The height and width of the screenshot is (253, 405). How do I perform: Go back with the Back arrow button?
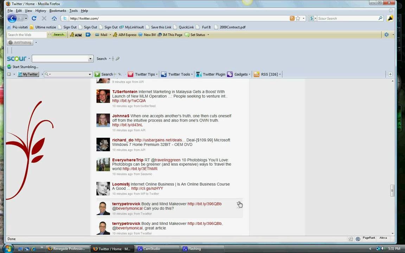(x=12, y=18)
